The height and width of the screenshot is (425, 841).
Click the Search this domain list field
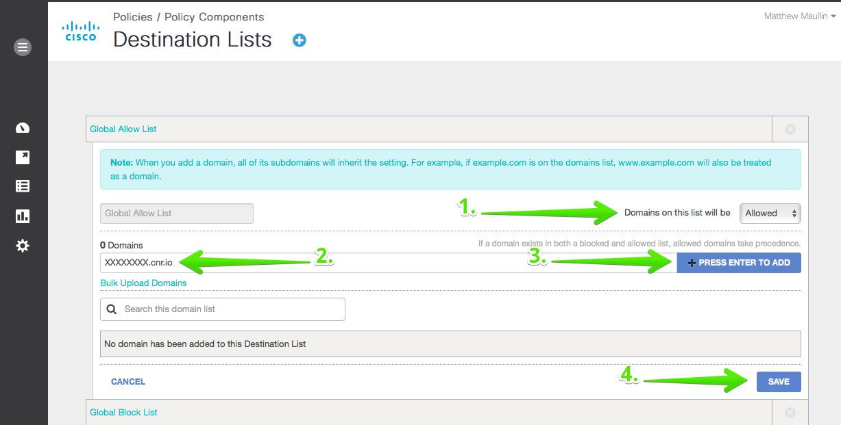tap(223, 309)
